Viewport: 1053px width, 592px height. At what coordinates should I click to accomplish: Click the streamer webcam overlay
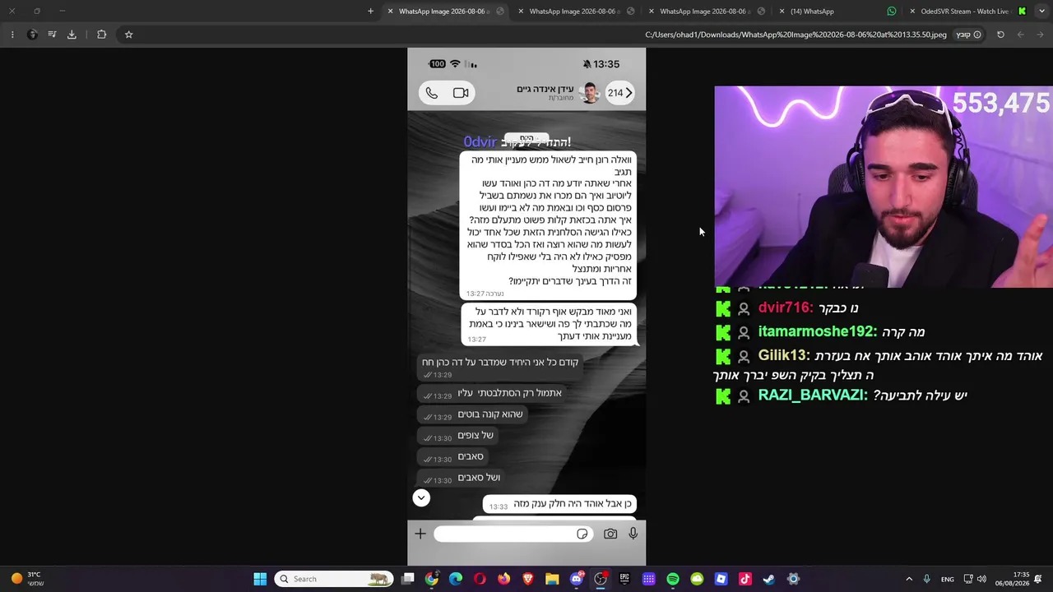point(884,187)
